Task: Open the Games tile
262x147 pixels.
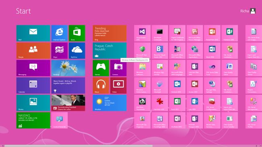Action: click(101, 68)
